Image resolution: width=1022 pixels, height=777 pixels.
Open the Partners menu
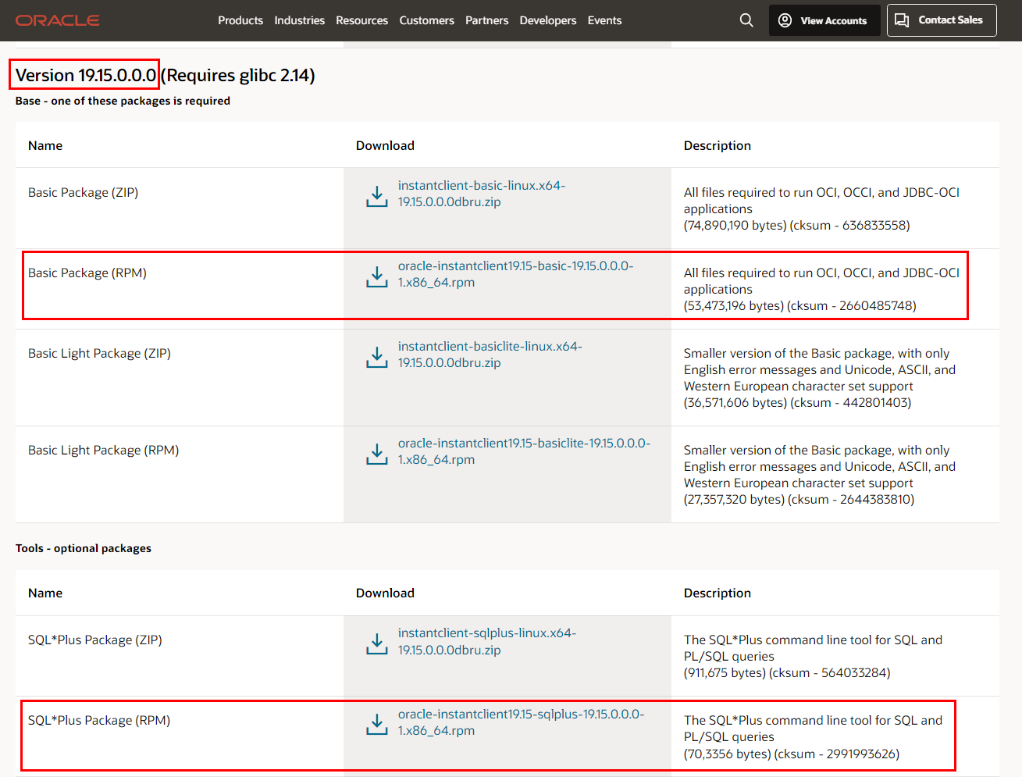486,20
